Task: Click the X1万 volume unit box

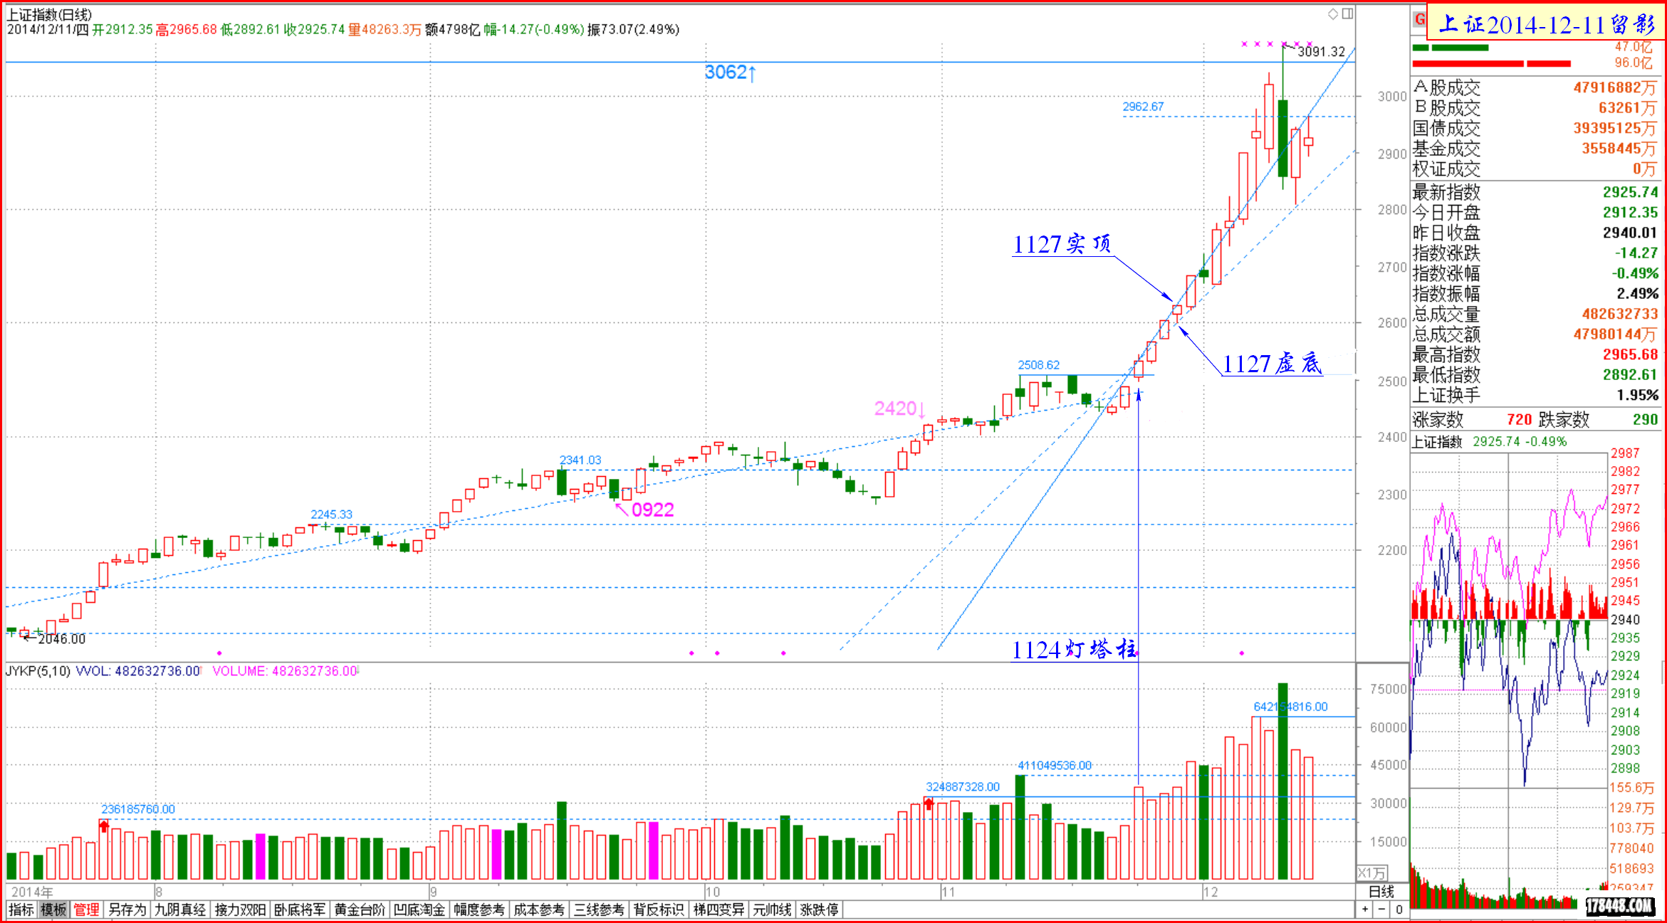Action: pos(1371,873)
